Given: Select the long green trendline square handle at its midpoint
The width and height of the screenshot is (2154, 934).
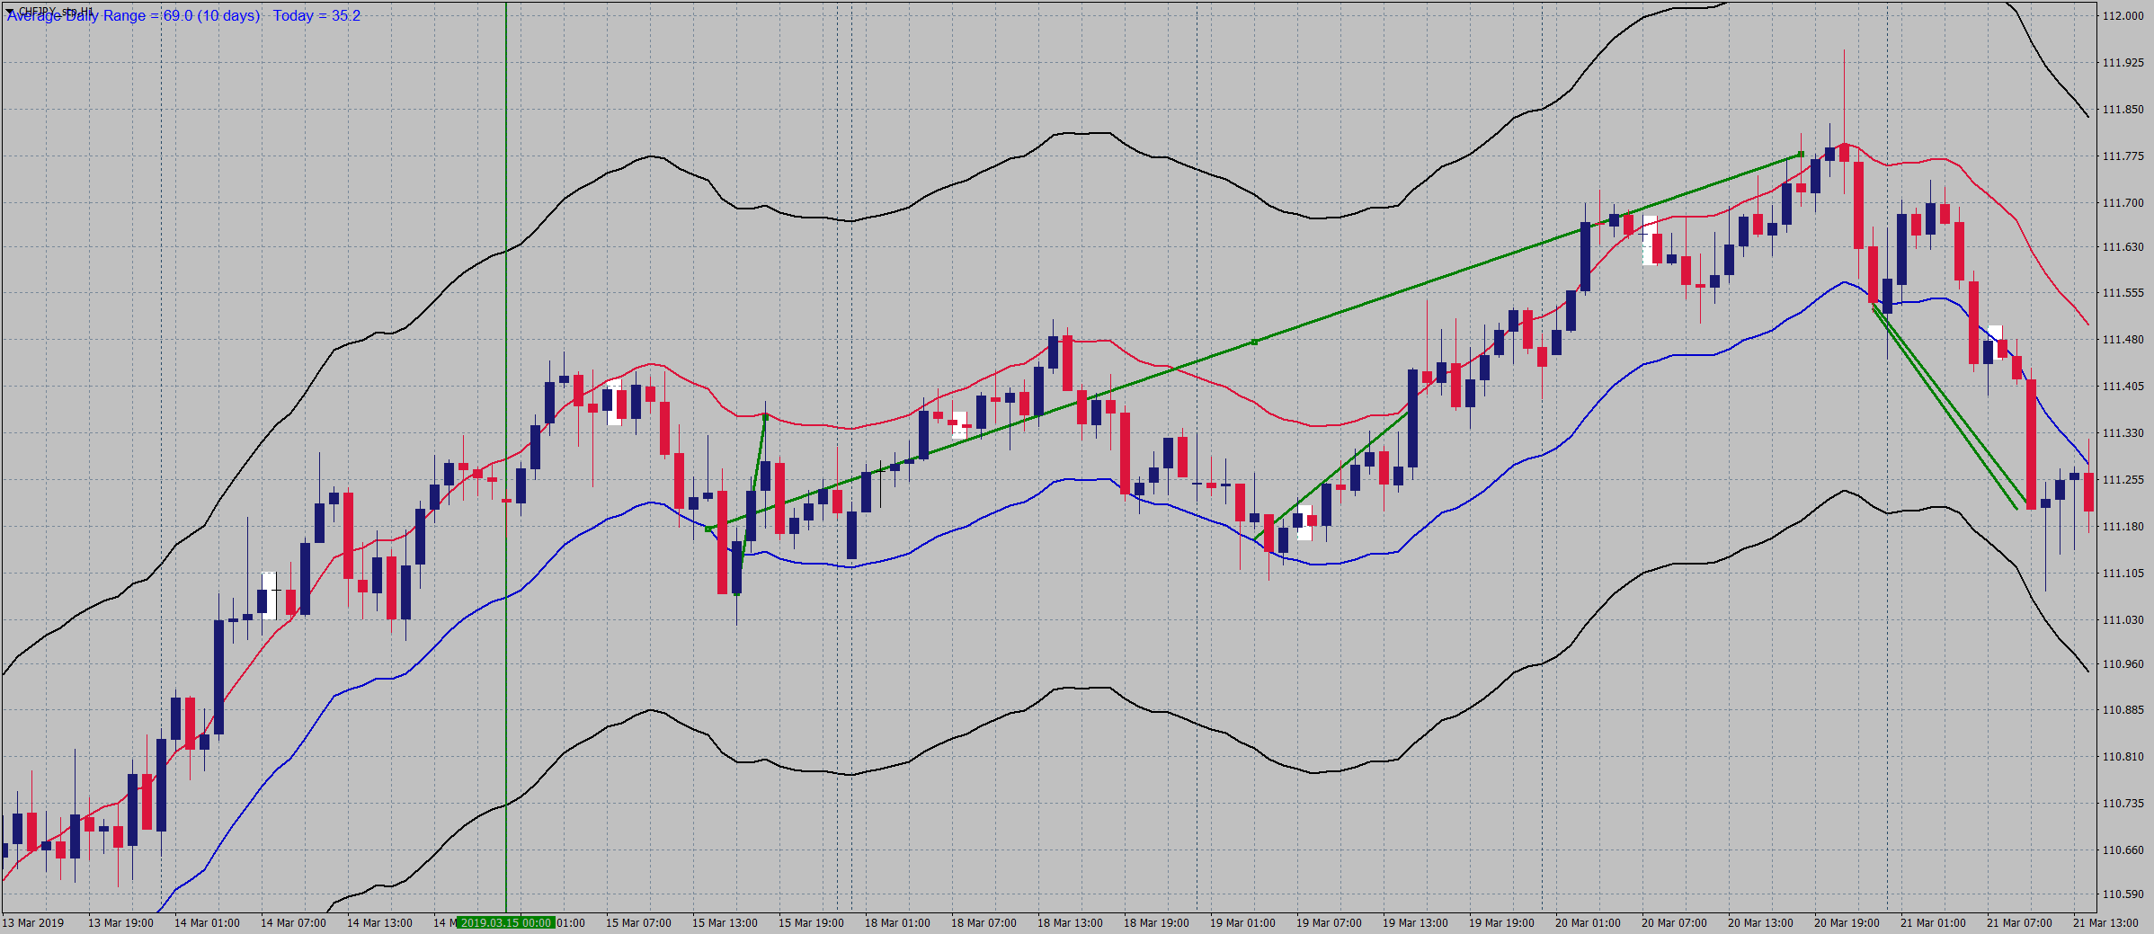Looking at the screenshot, I should tap(1254, 342).
